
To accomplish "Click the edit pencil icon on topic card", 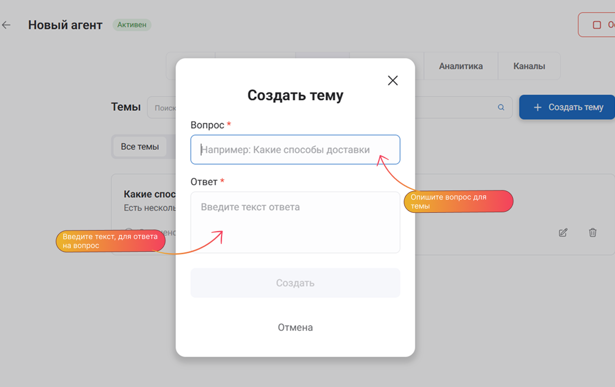I will [563, 232].
